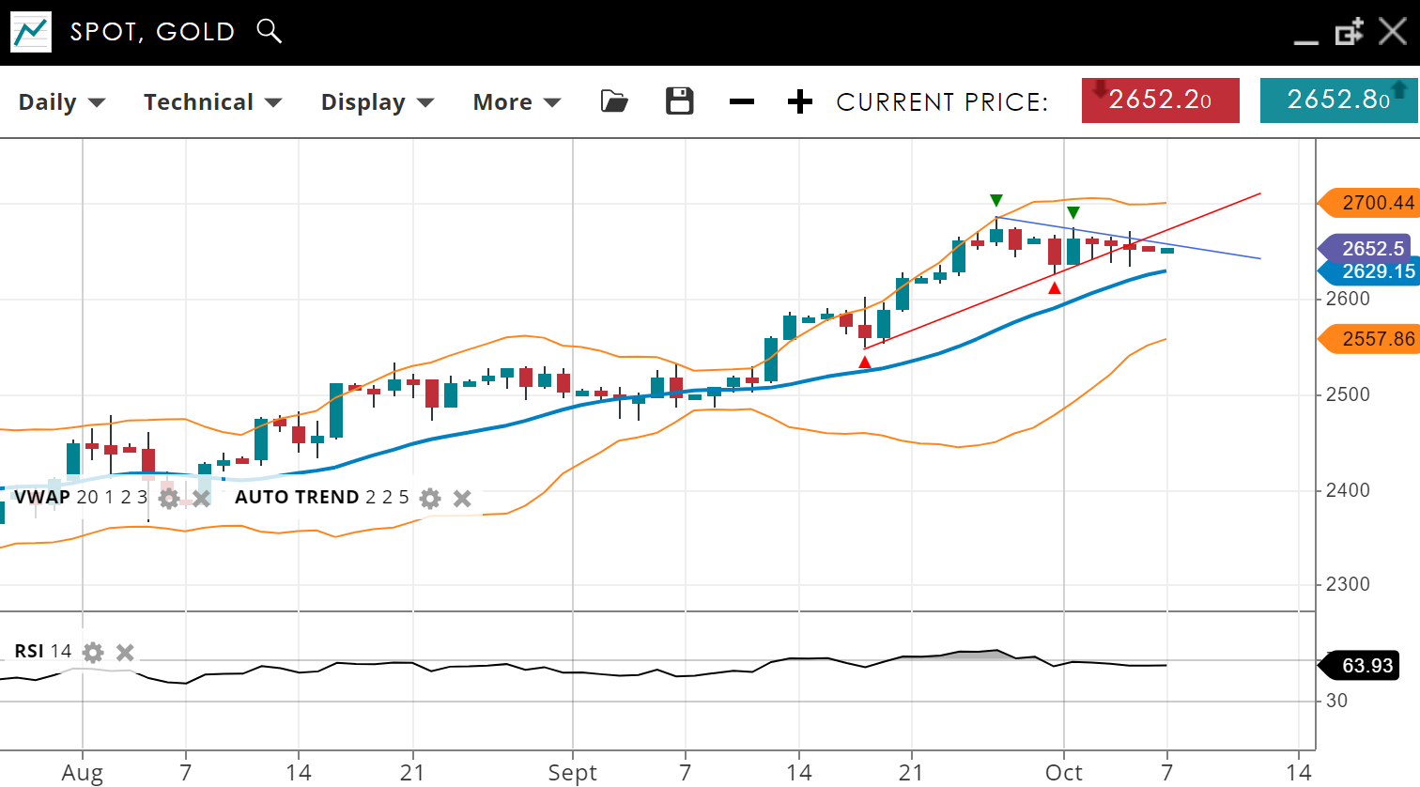Remove the RSI 14 indicator
Image resolution: width=1420 pixels, height=787 pixels.
point(125,652)
